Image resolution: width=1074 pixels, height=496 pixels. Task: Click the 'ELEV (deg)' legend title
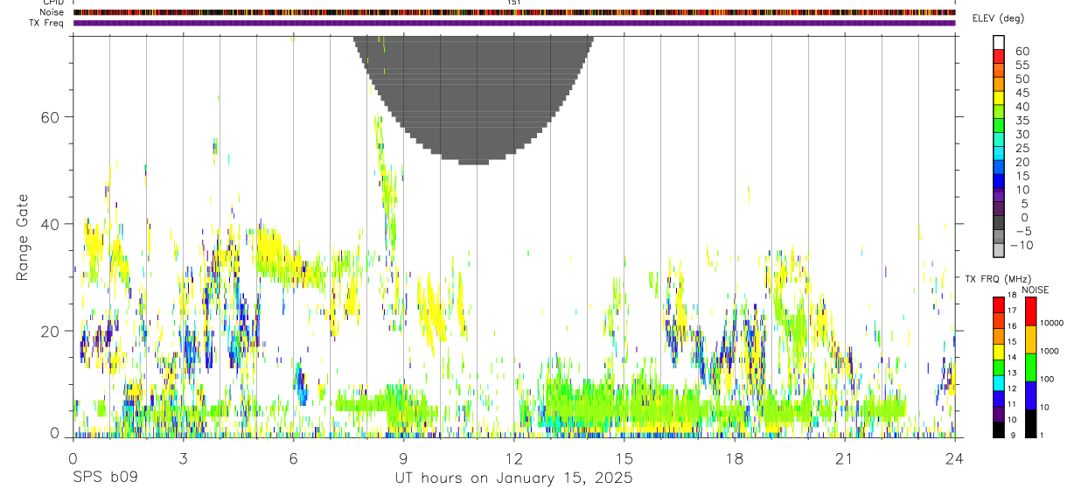[998, 18]
